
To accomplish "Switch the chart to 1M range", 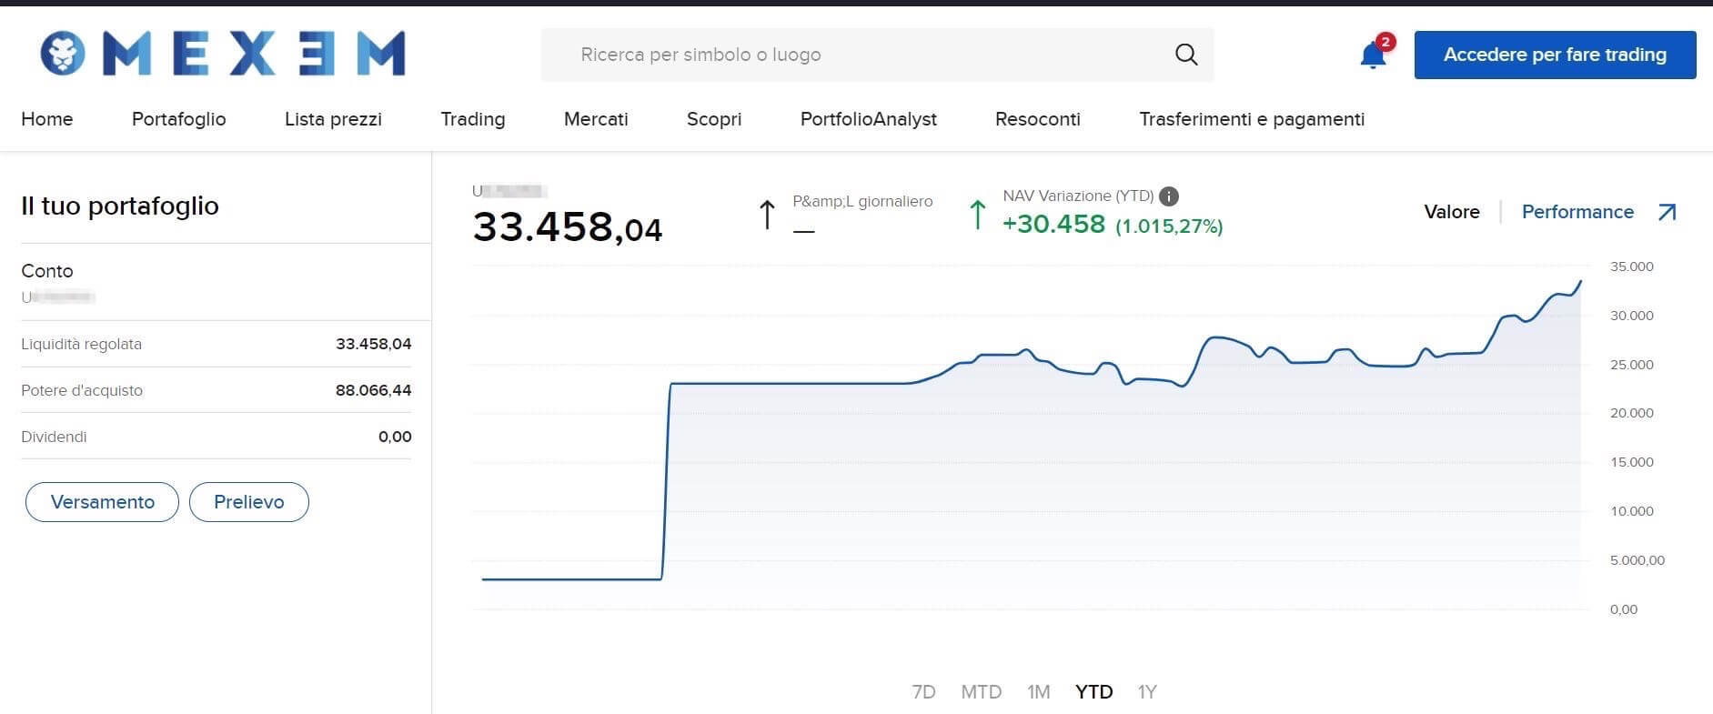I will click(1038, 691).
